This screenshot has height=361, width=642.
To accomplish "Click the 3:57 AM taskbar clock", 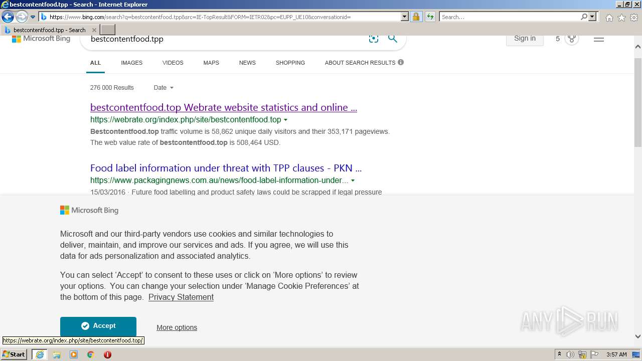I will pos(616,354).
